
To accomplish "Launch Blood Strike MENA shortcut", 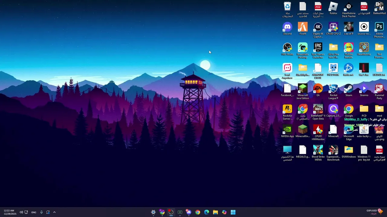I will point(318,153).
